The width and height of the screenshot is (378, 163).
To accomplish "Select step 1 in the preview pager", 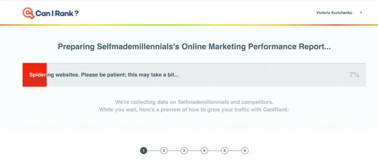I will coord(144,150).
